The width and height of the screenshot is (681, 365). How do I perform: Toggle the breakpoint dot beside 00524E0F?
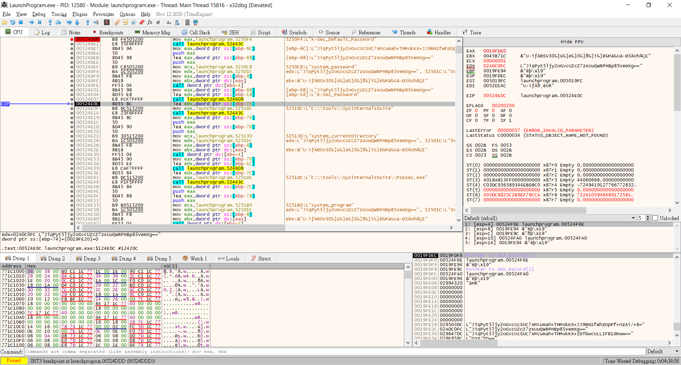[72, 108]
